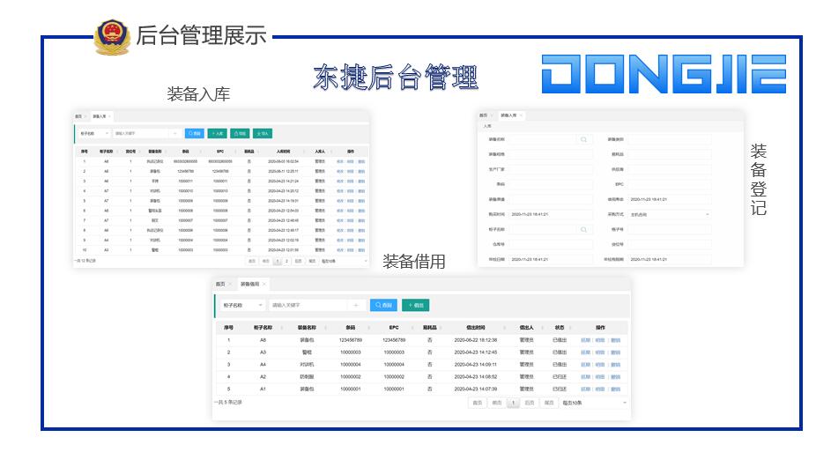The image size is (831, 467).
Task: Open 柜子名称 filter dropdown in 装备借用 panel
Action: 242,306
